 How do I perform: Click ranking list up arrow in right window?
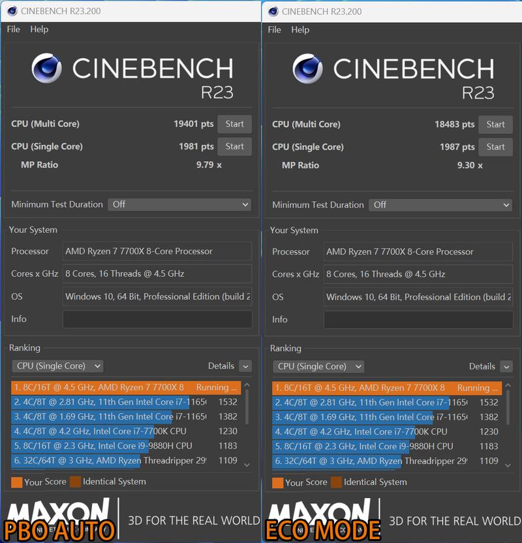508,385
